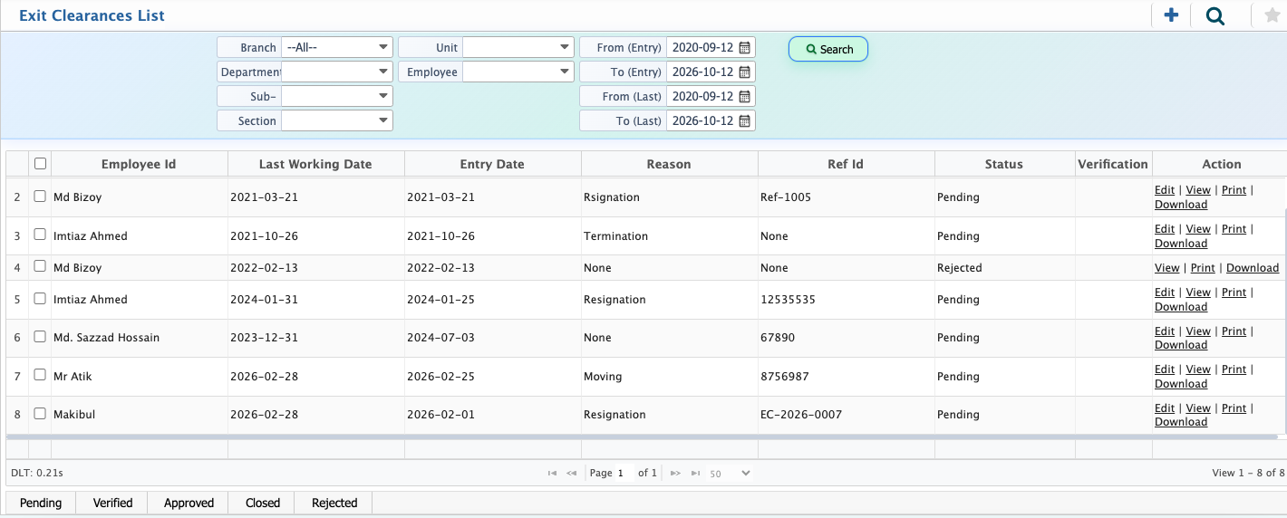The width and height of the screenshot is (1287, 518).
Task: Switch to the Rejected tab
Action: pyautogui.click(x=334, y=503)
